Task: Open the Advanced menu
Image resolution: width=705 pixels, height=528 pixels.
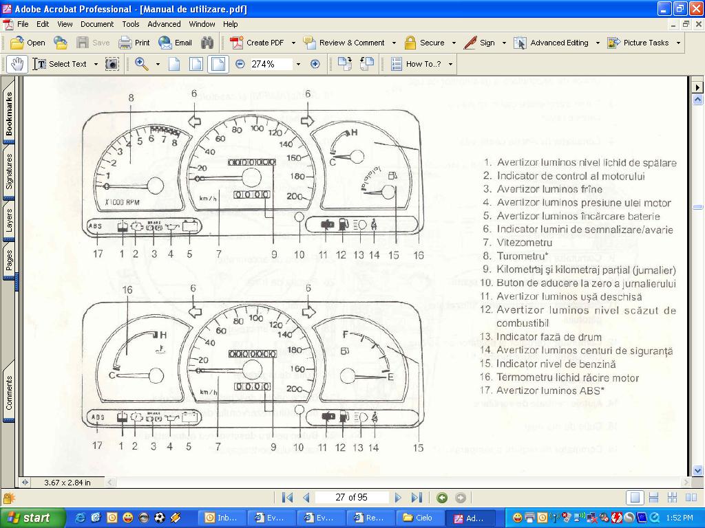Action: [x=164, y=24]
